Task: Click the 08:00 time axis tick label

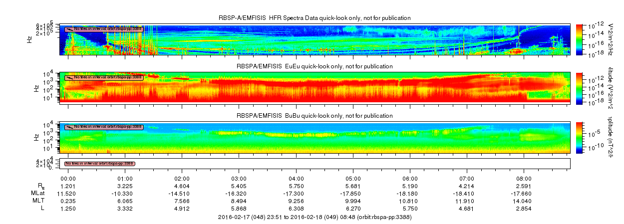Action: tap(524, 179)
